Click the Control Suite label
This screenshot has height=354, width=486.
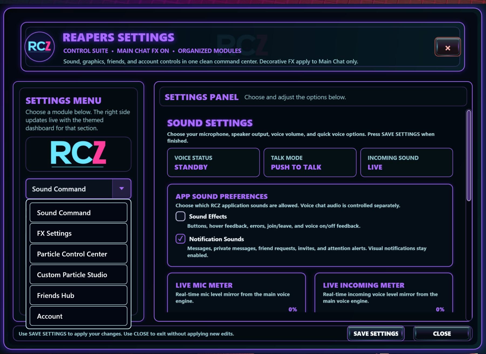pyautogui.click(x=86, y=51)
